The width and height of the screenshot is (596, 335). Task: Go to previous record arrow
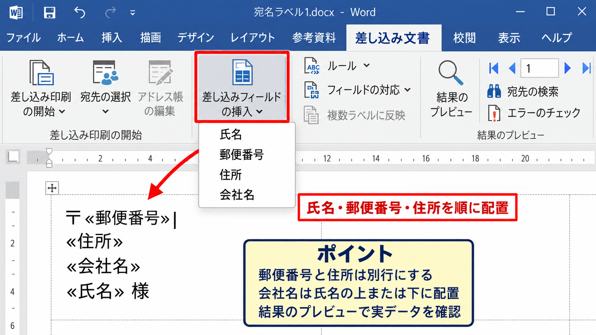click(512, 68)
